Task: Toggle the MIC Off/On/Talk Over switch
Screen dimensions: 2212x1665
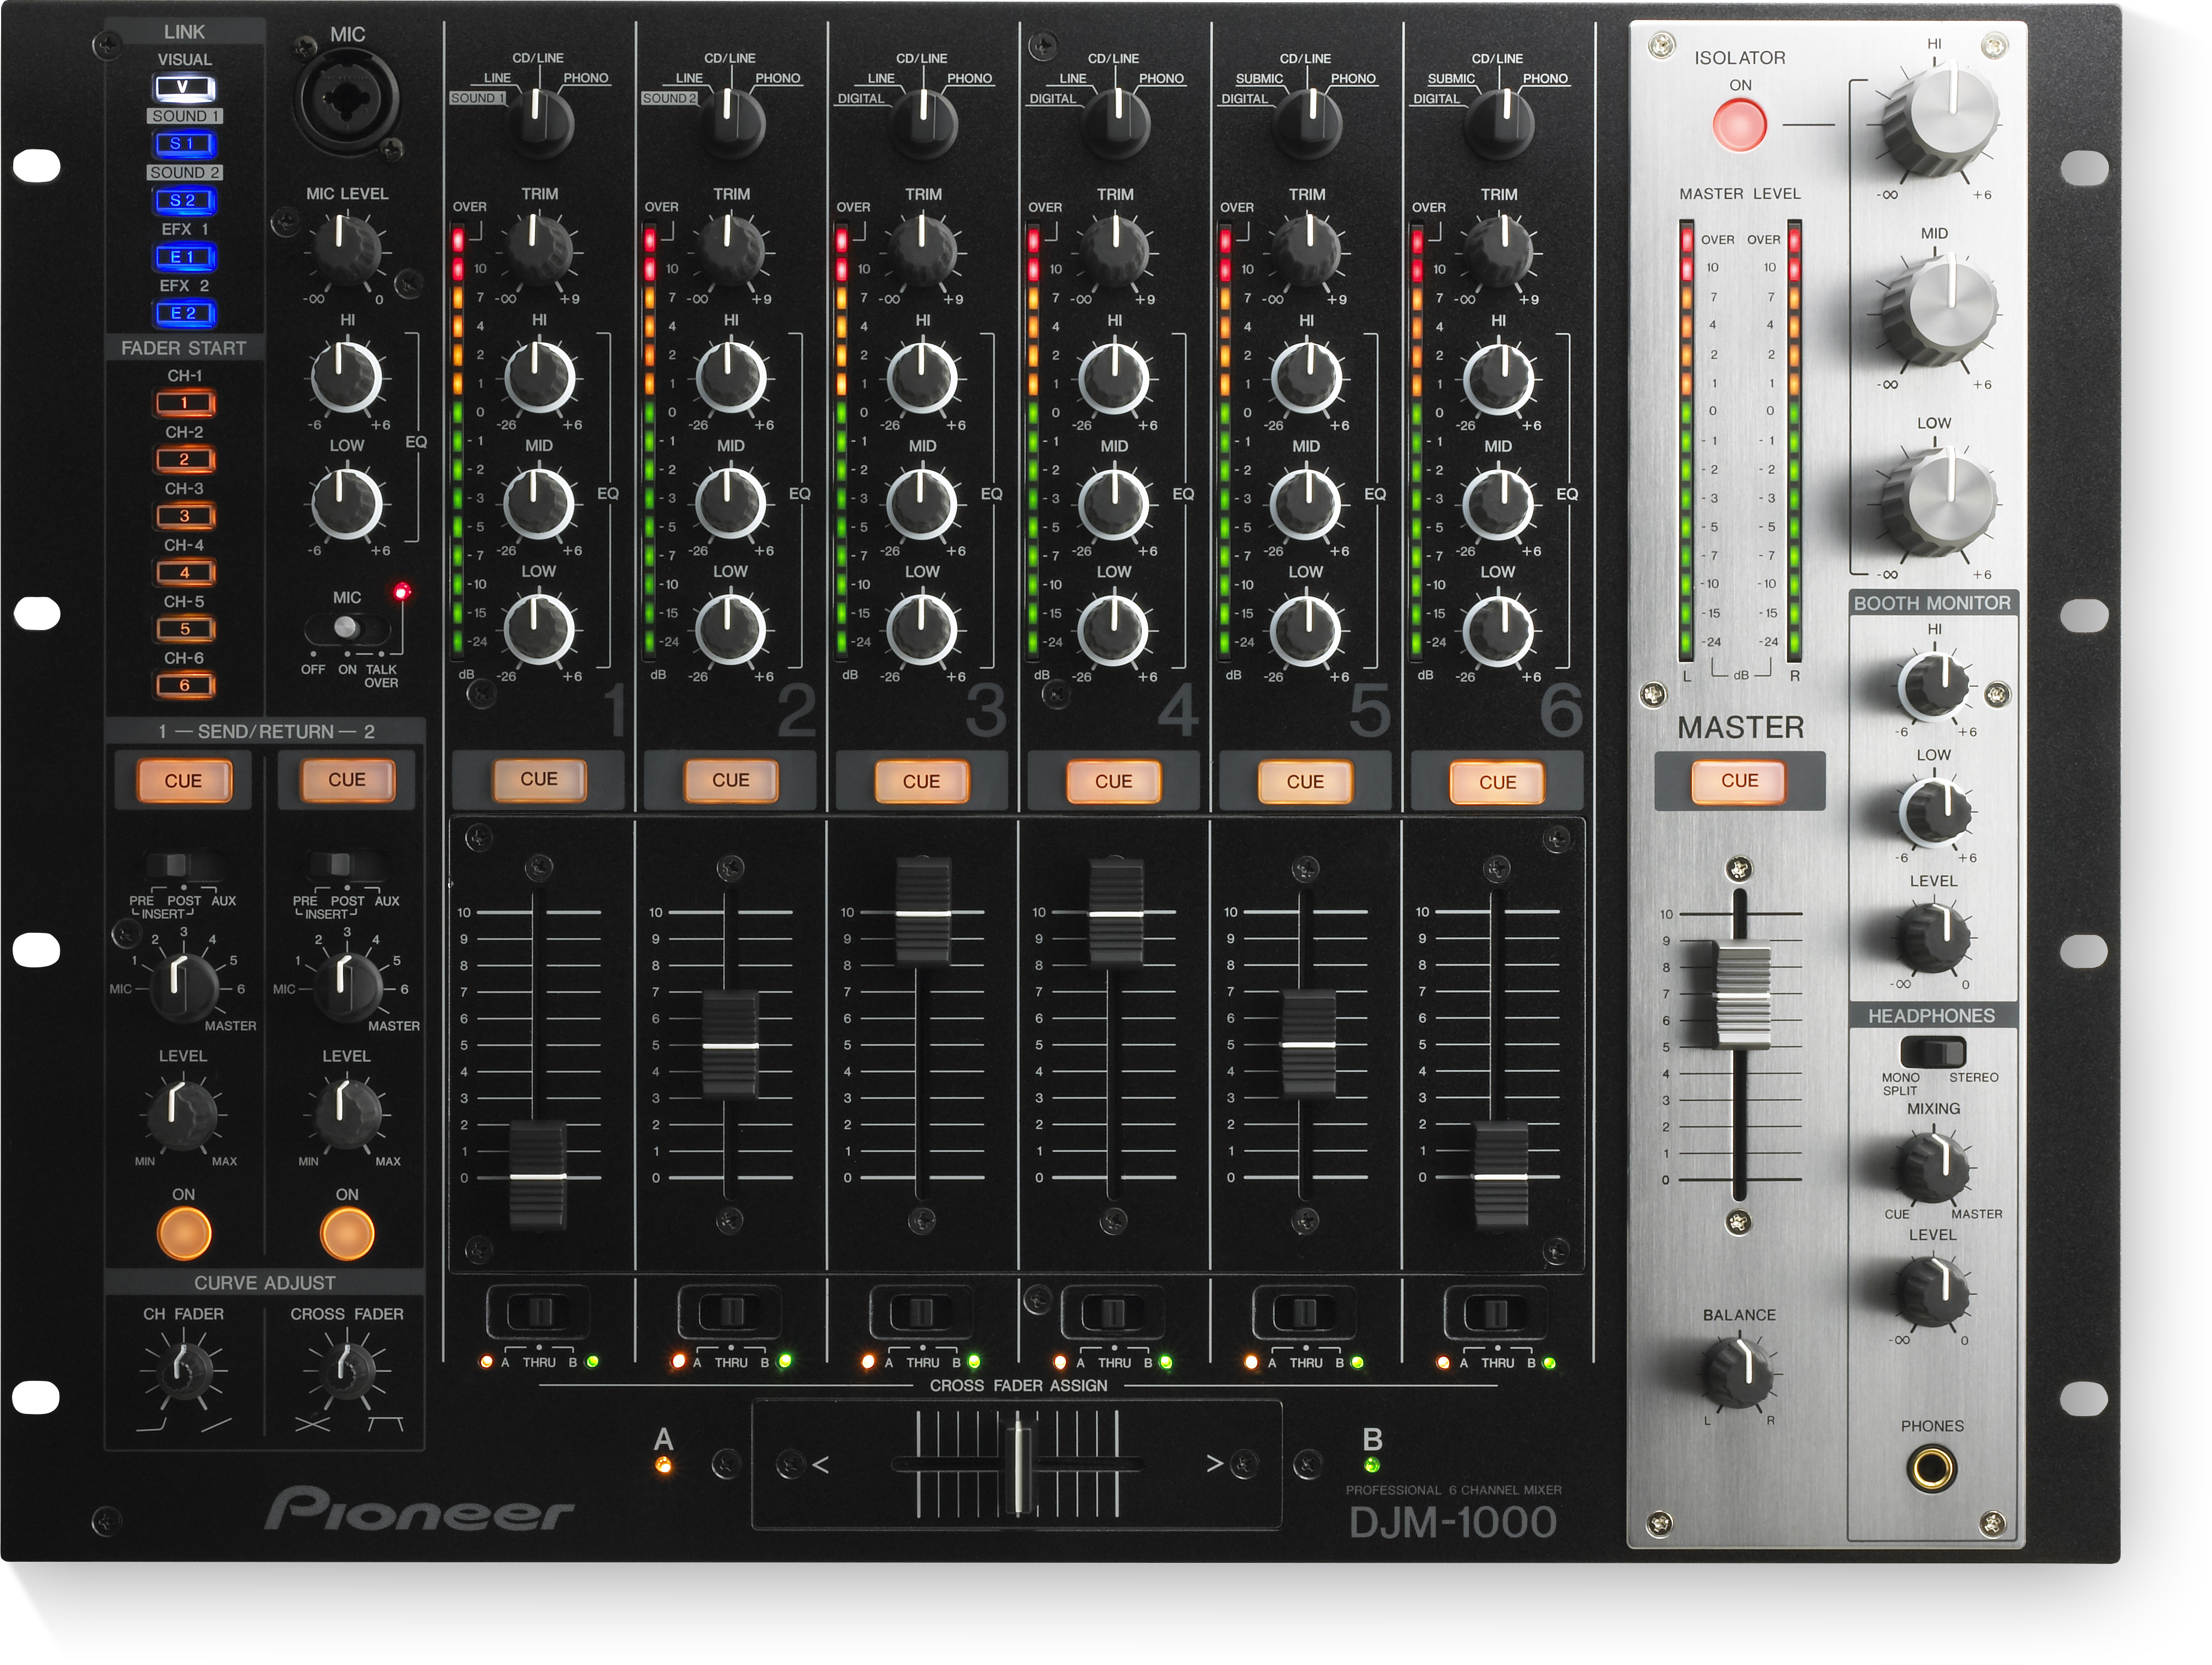Action: click(x=347, y=628)
